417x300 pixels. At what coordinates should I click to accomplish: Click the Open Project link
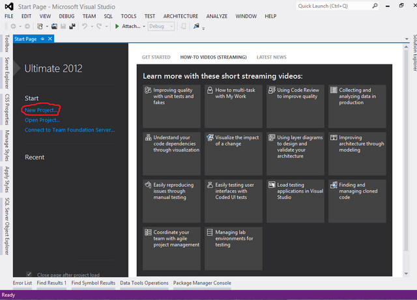(x=42, y=120)
